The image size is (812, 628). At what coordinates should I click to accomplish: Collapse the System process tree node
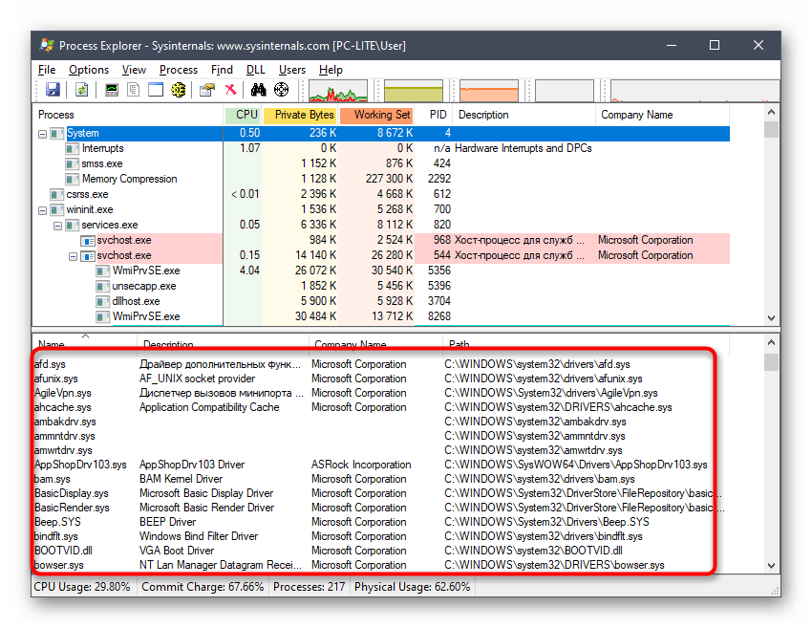42,134
